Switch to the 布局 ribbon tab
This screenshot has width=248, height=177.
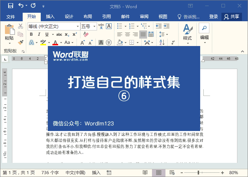[x=88, y=16]
